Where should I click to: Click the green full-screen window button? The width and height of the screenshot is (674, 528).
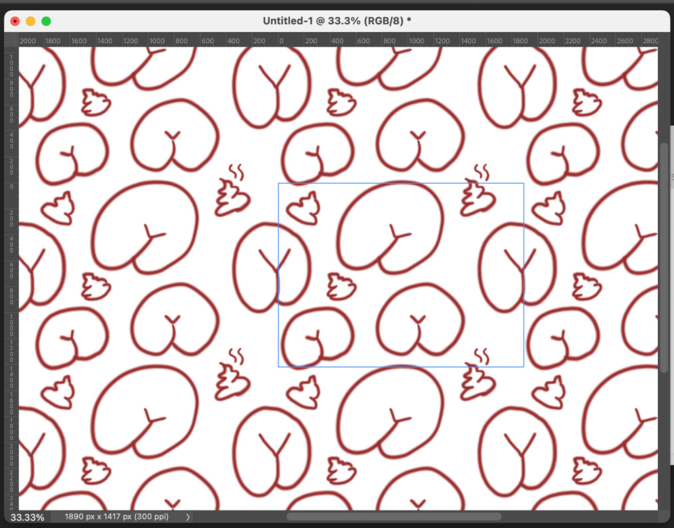pyautogui.click(x=46, y=22)
